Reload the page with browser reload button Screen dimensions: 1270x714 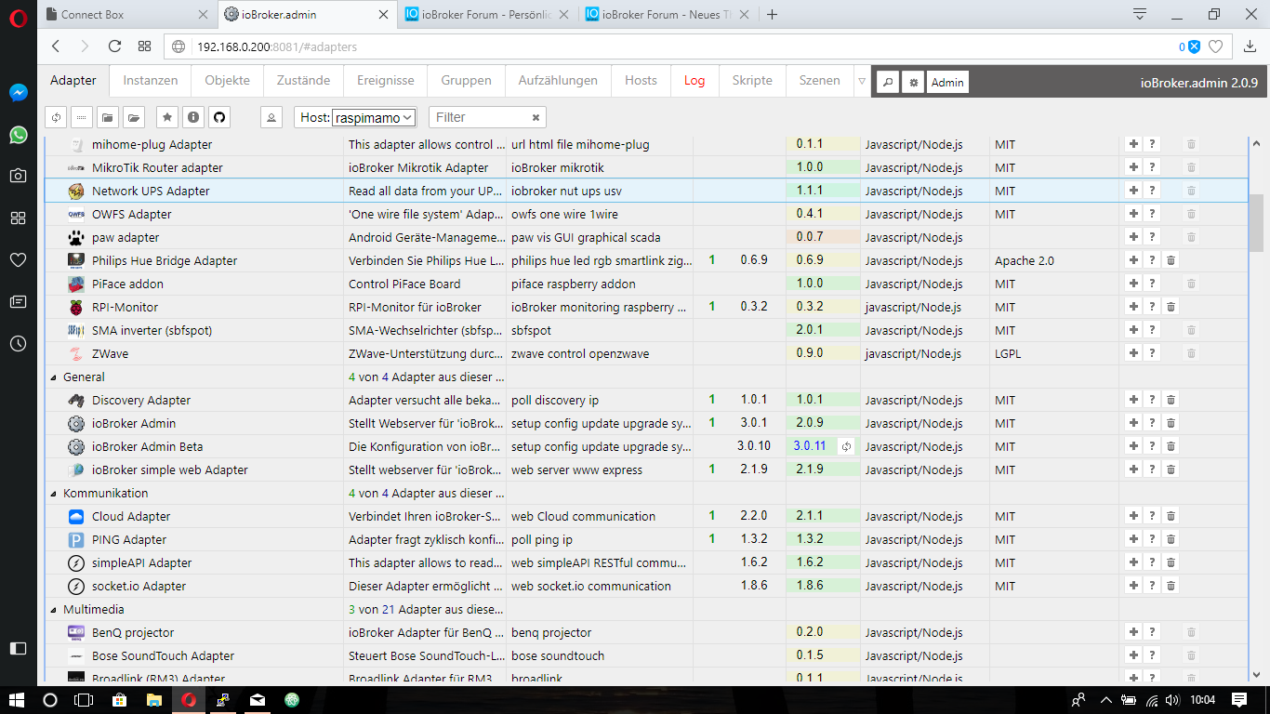(x=114, y=46)
